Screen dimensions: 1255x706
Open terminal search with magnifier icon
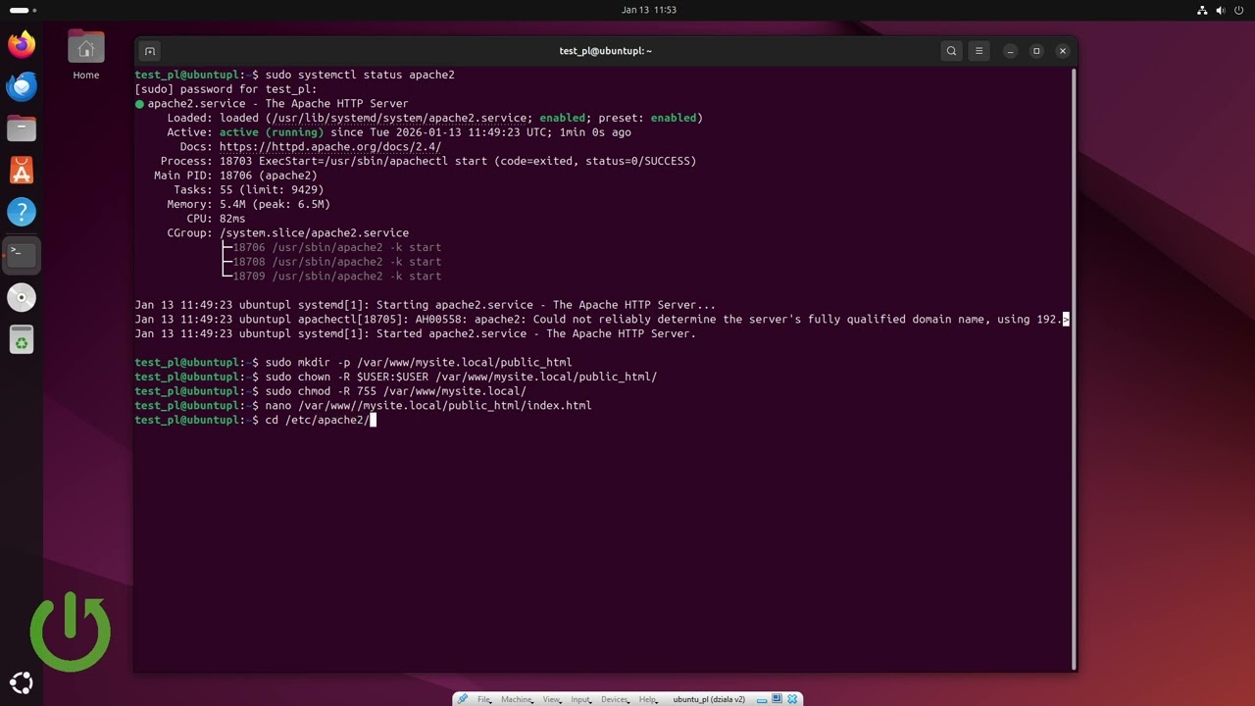[x=951, y=51]
